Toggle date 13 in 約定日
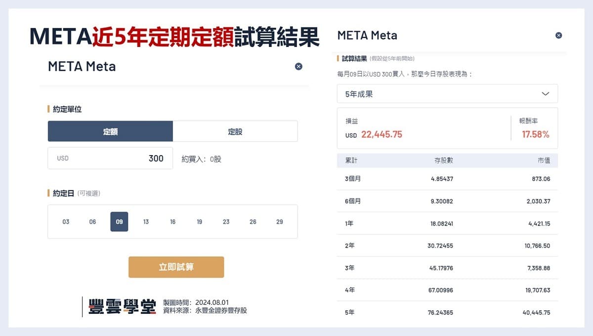 tap(145, 221)
